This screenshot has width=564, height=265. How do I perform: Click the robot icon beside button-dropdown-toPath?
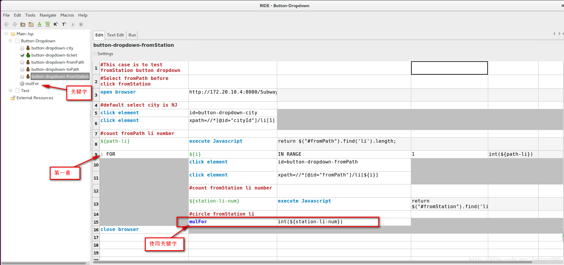28,69
